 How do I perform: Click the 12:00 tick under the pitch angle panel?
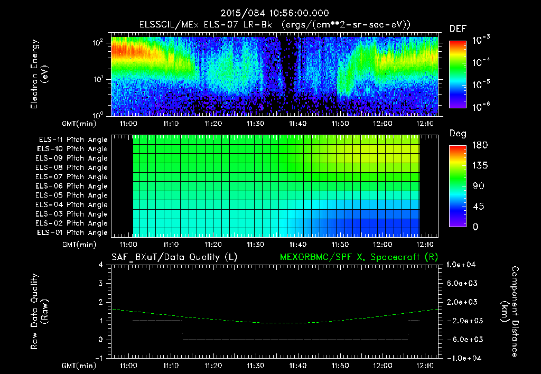[383, 245]
